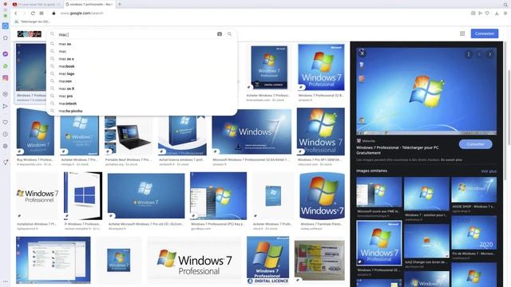The width and height of the screenshot is (511, 287).
Task: Open the Speed Dial grid icon in toolbar
Action: [x=42, y=14]
